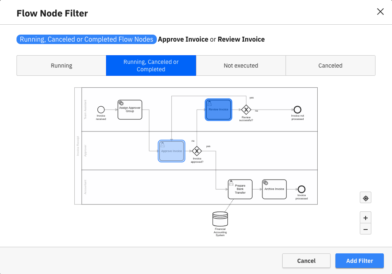
Task: Zoom in on the BPMN diagram
Action: click(x=365, y=218)
